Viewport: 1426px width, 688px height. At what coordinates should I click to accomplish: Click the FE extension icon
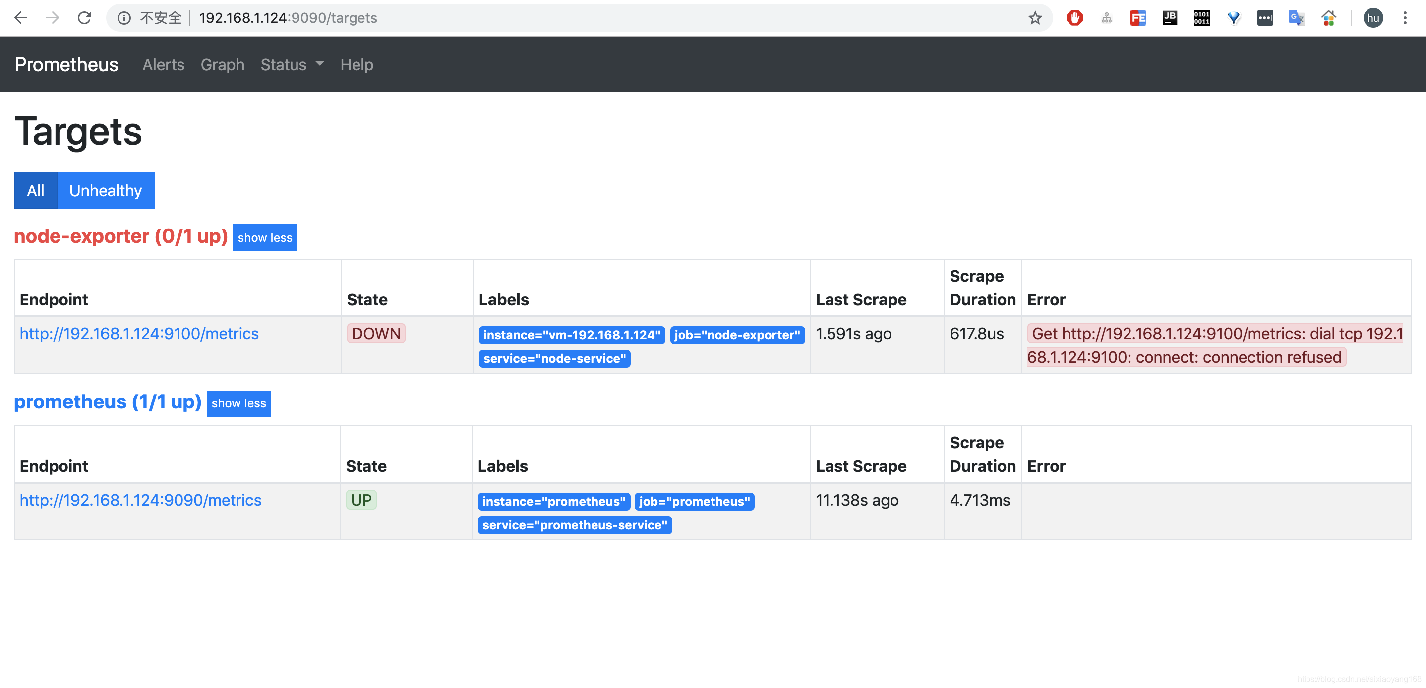(1137, 18)
